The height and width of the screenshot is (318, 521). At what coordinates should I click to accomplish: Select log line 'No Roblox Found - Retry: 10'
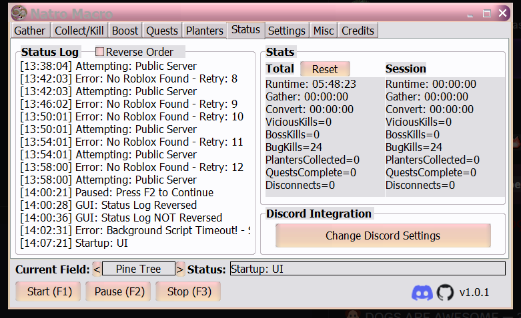pyautogui.click(x=131, y=116)
